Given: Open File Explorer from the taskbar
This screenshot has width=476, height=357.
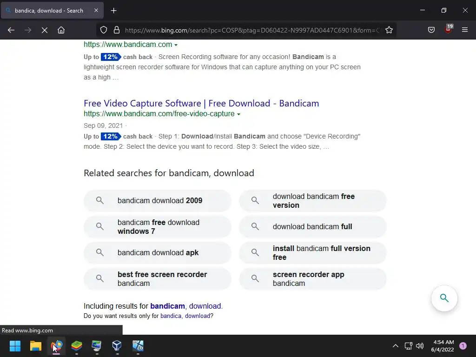Looking at the screenshot, I should [35, 346].
